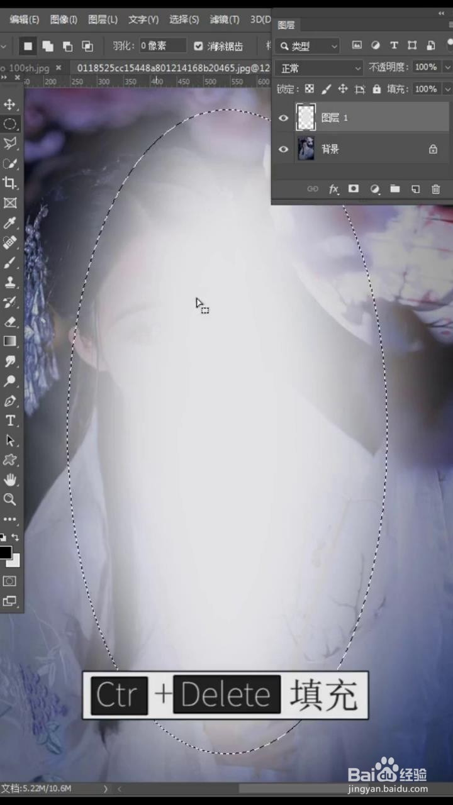Select the Dodge tool
The height and width of the screenshot is (805, 453).
coord(10,381)
